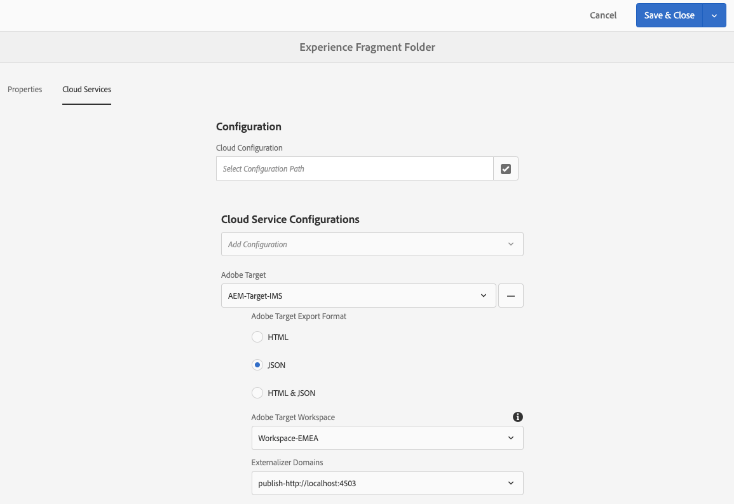This screenshot has width=734, height=504.
Task: Click the Workspace-EMEA selection field
Action: (387, 438)
